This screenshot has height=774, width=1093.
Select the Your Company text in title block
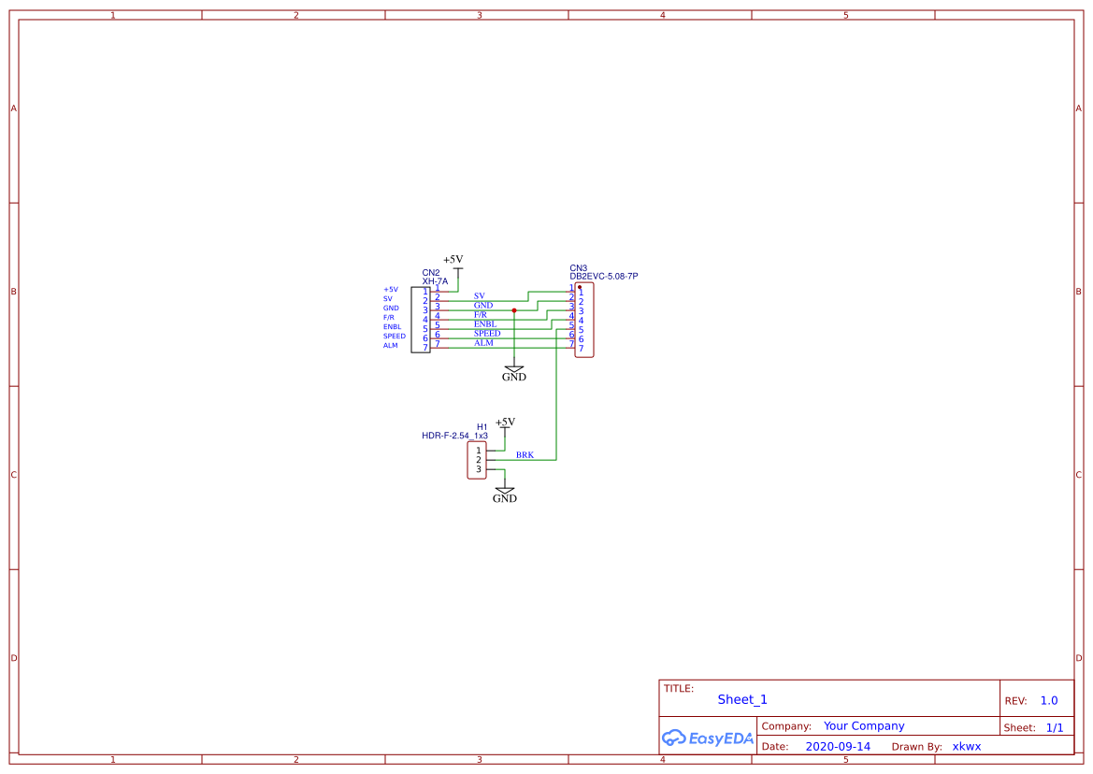(x=863, y=725)
